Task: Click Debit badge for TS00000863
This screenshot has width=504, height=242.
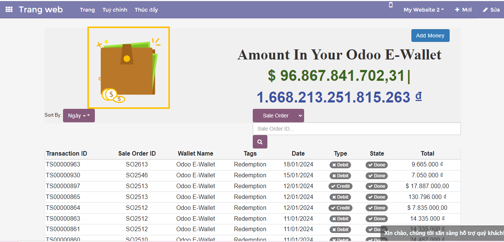Action: (340, 219)
